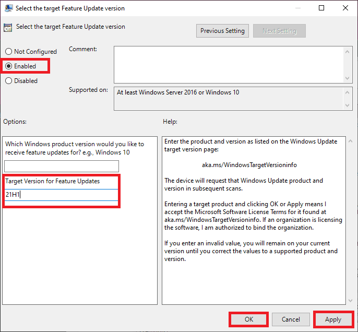This screenshot has height=332, width=358.
Task: Click the OK button
Action: [248, 319]
